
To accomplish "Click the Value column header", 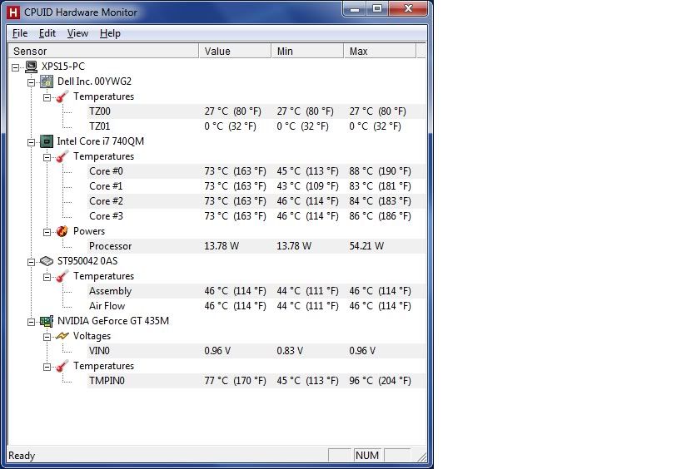I will click(x=235, y=51).
